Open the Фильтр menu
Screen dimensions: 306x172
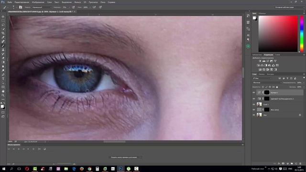click(x=77, y=2)
